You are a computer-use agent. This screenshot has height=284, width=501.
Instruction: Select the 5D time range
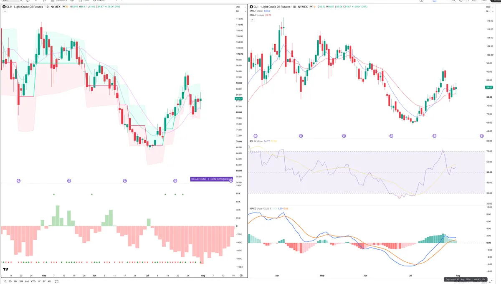(10, 281)
